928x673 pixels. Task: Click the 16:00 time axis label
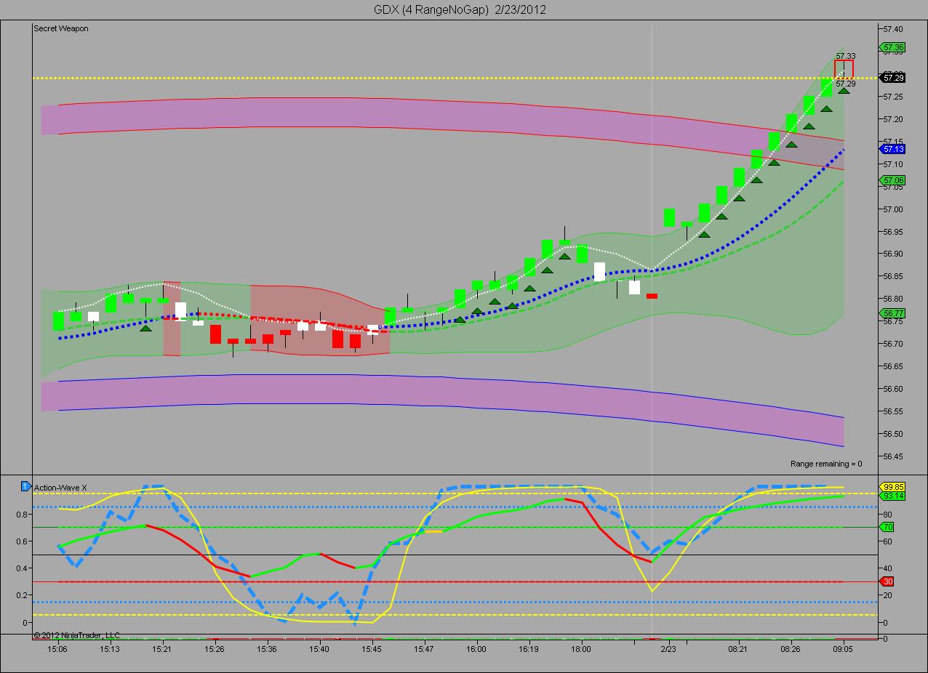tap(476, 649)
